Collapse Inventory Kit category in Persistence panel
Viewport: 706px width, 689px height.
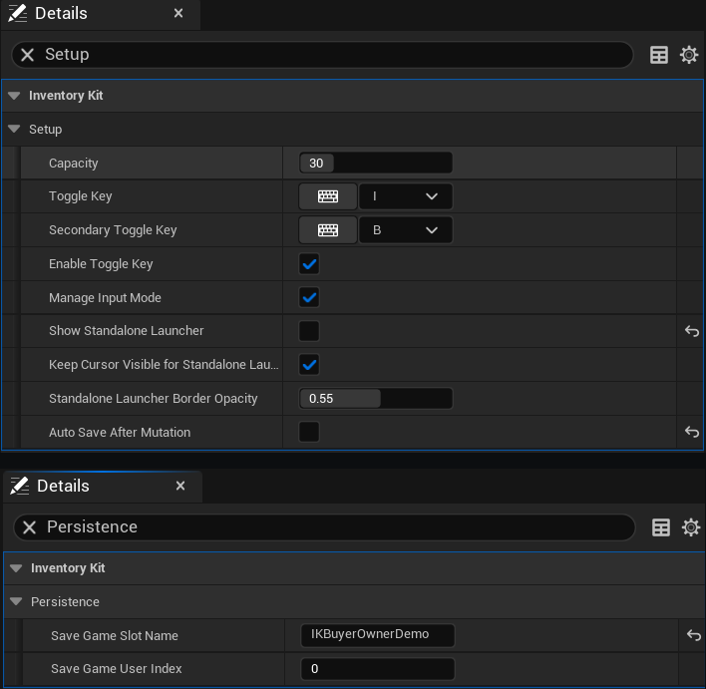pos(16,568)
